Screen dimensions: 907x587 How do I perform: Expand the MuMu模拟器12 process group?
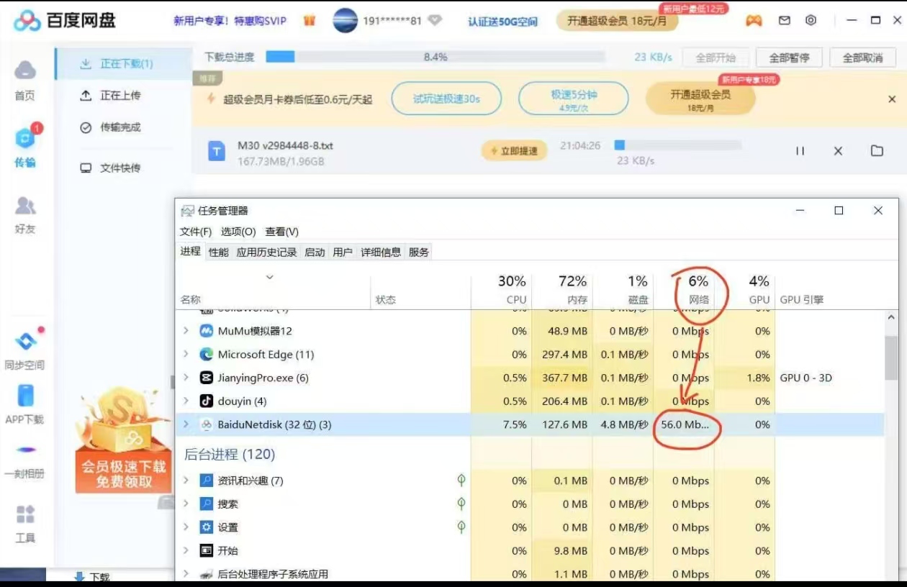coord(186,331)
